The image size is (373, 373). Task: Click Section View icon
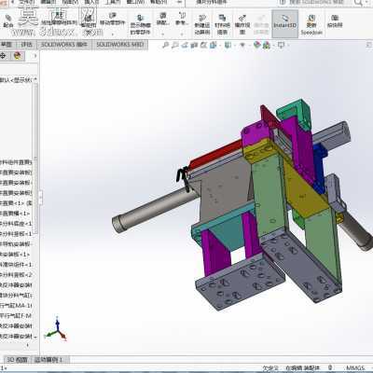click(195, 46)
